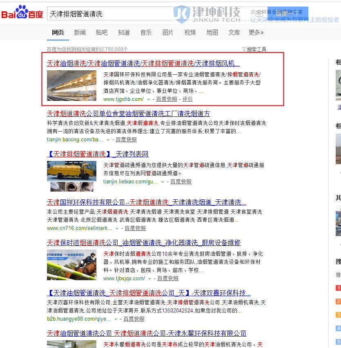Viewport: 341px width, 348px height.
Task: Open result 【天津排烟管道清洗】_天津列表网
Action: [x=98, y=154]
